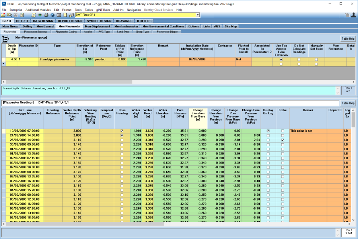Click the 06/05/2009 Installation Date cell
Screen dimensions: 358x239
197,59
